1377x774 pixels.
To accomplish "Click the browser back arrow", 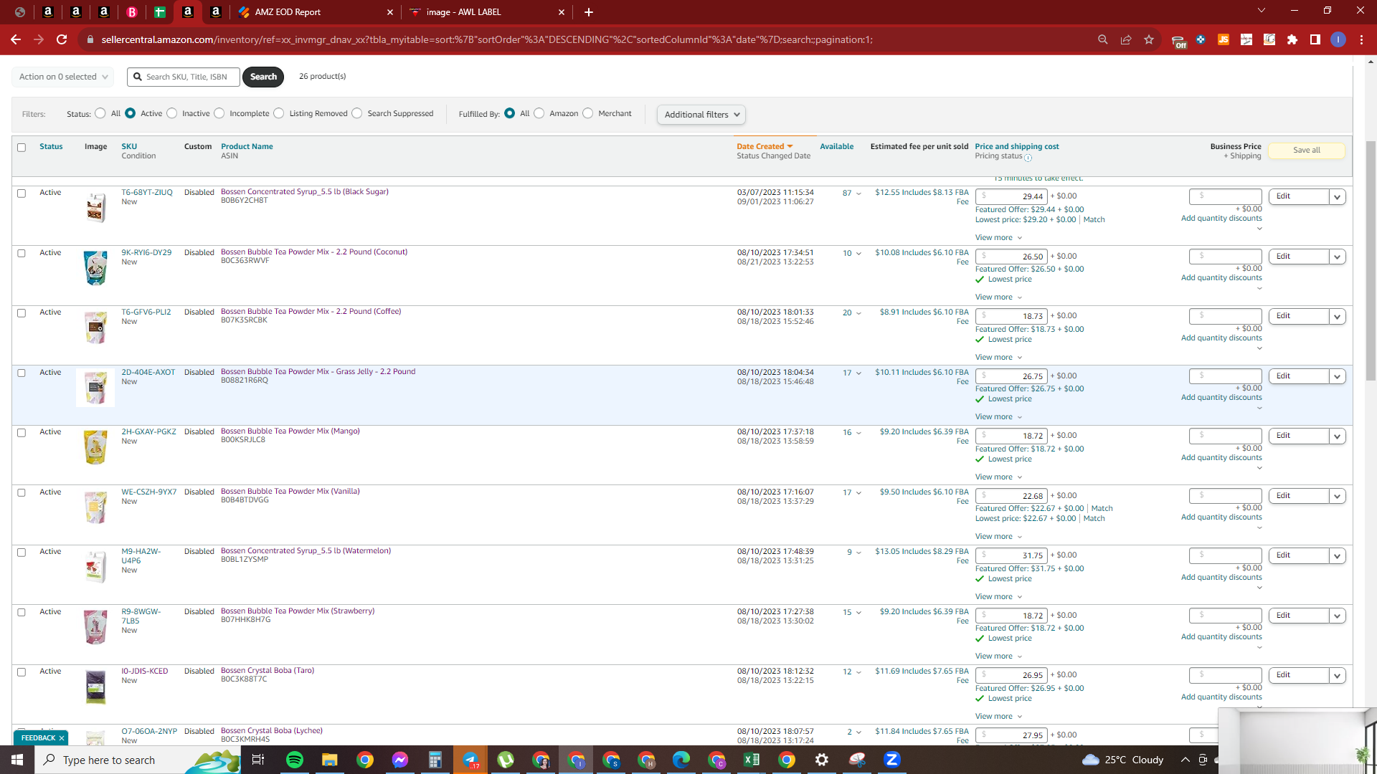I will click(x=16, y=39).
